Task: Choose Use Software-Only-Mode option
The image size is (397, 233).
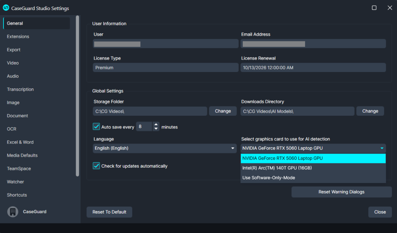Action: pos(269,178)
